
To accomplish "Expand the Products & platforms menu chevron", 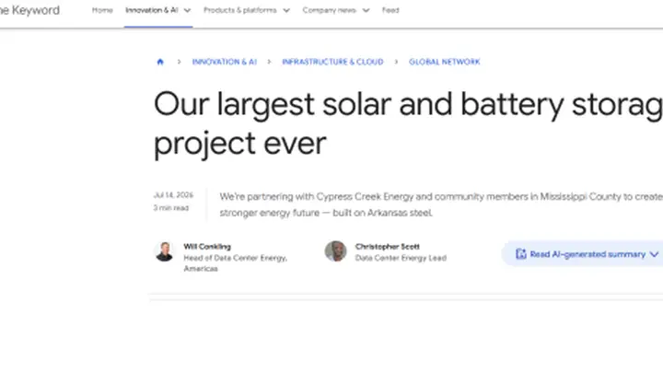I will 286,10.
